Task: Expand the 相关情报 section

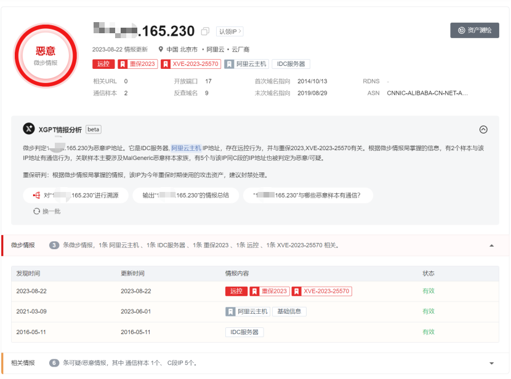Action: tap(491, 363)
